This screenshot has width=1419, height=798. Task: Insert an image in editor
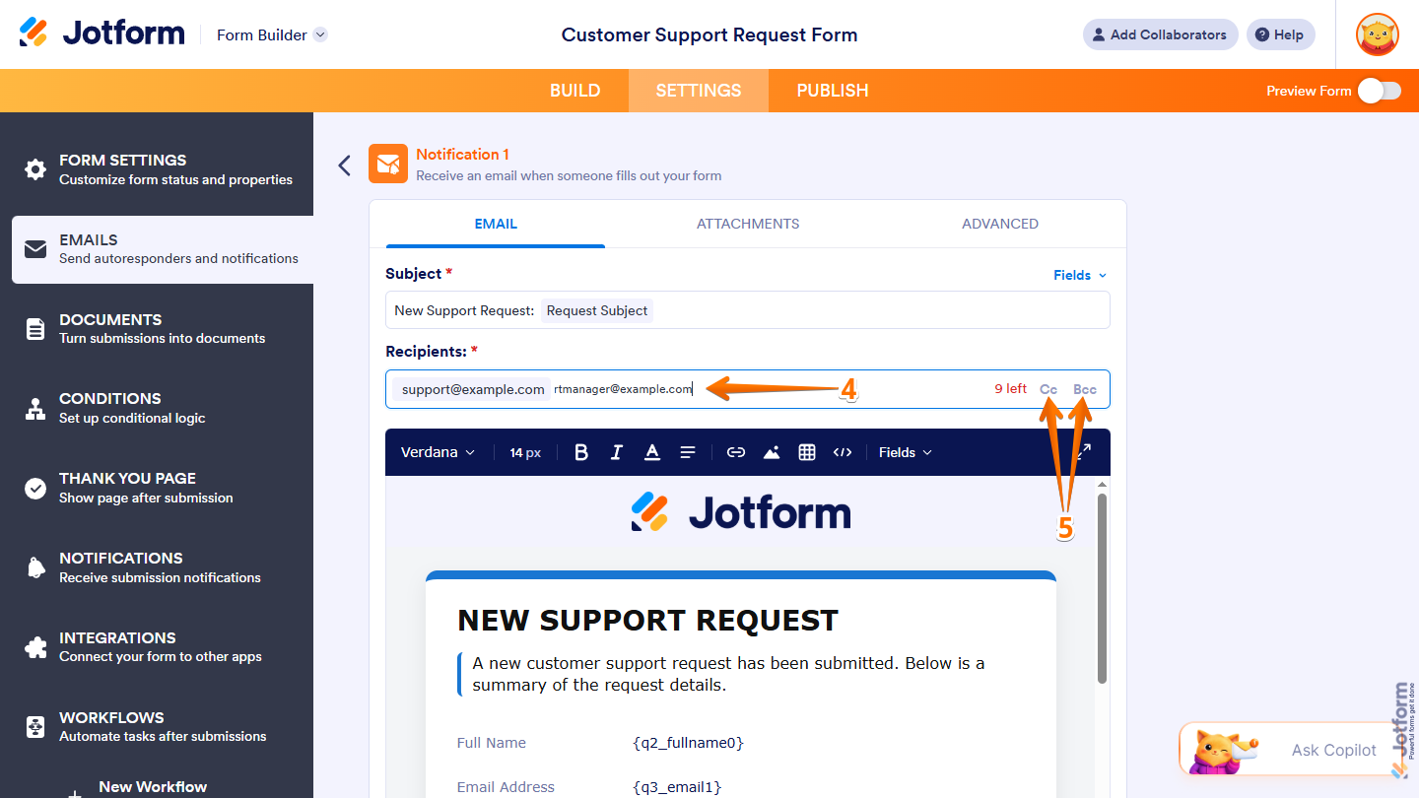point(772,452)
